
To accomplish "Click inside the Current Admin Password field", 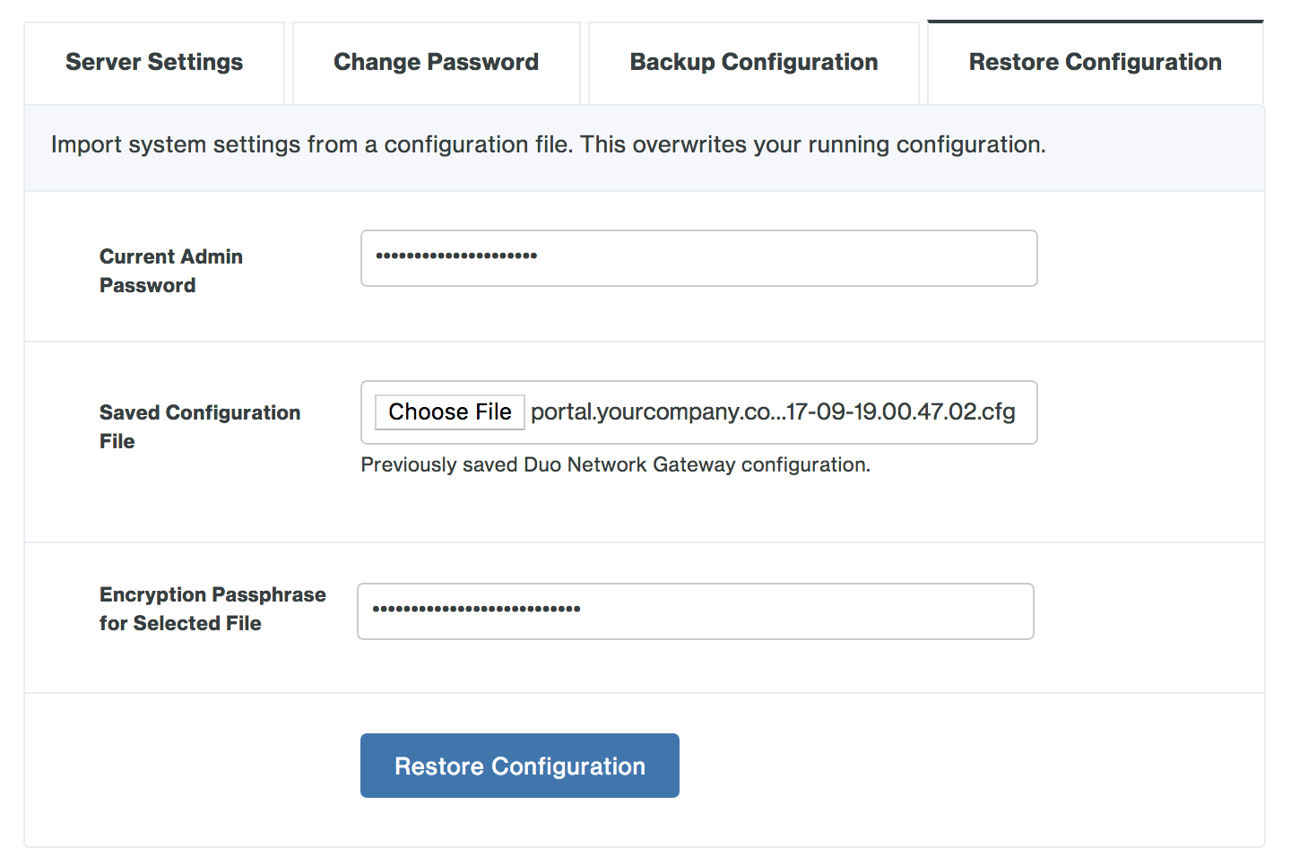I will (698, 258).
